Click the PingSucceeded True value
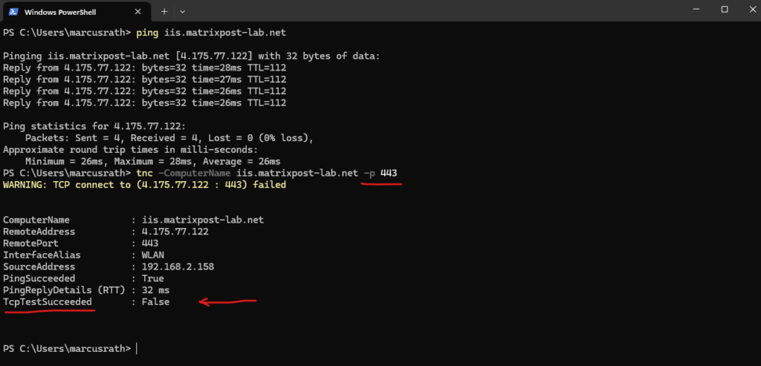Viewport: 761px width, 366px height. coord(152,278)
